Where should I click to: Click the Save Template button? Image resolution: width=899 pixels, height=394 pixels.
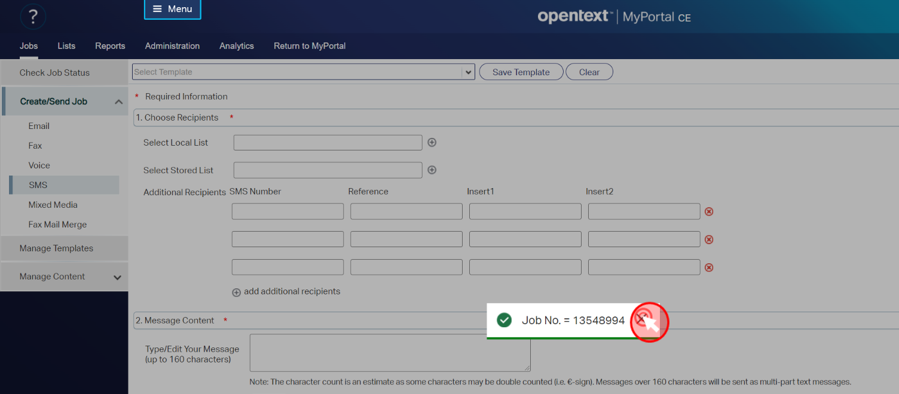click(x=521, y=72)
